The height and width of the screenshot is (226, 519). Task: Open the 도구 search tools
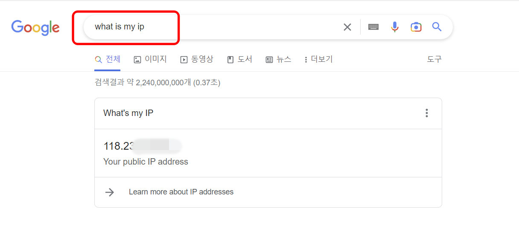point(434,59)
